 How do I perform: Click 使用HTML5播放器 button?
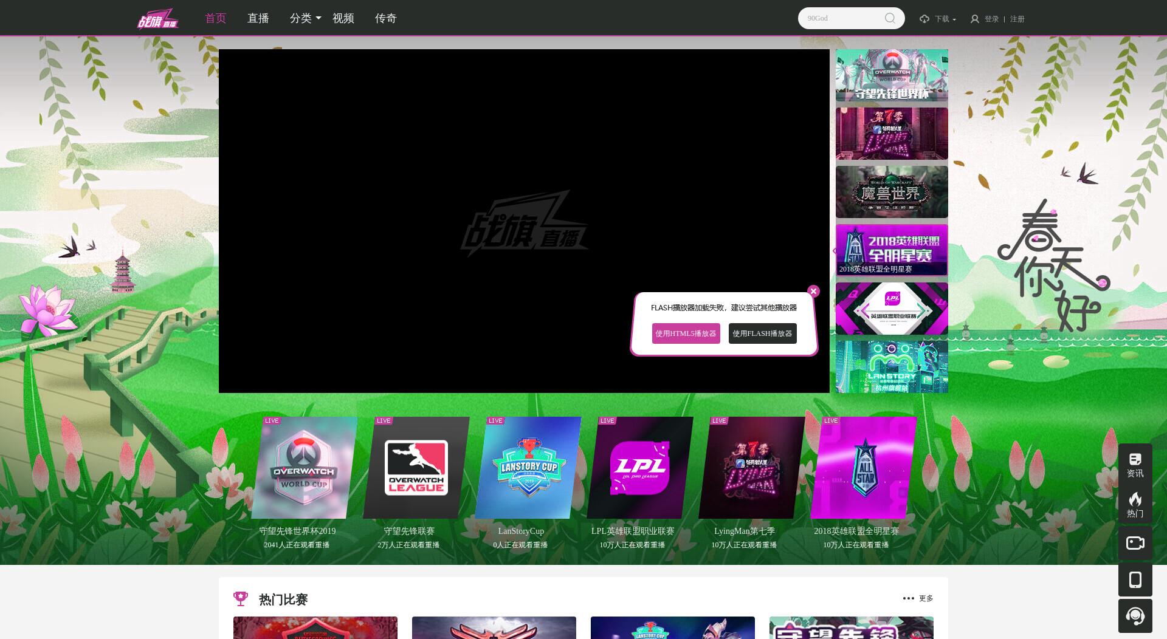[x=686, y=333]
